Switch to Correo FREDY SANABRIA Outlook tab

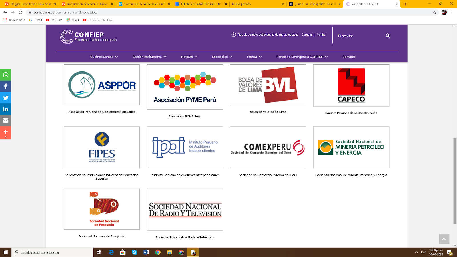(x=144, y=4)
